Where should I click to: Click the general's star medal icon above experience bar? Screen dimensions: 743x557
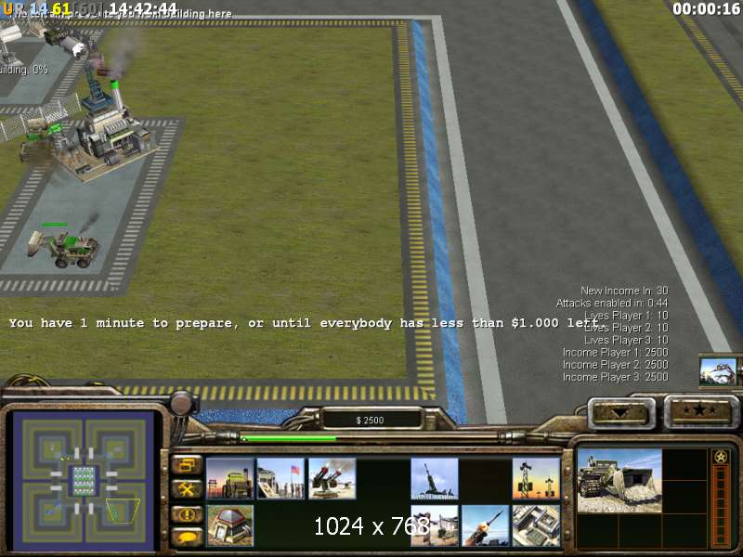point(721,457)
